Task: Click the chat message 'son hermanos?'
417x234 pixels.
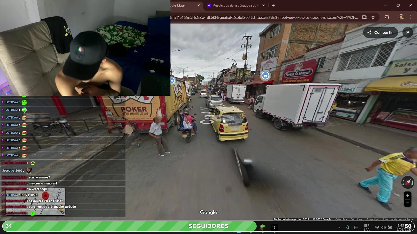Action: click(39, 177)
